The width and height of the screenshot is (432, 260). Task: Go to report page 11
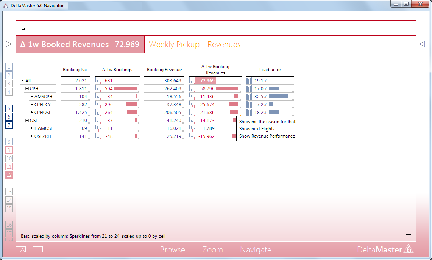[x=9, y=167]
